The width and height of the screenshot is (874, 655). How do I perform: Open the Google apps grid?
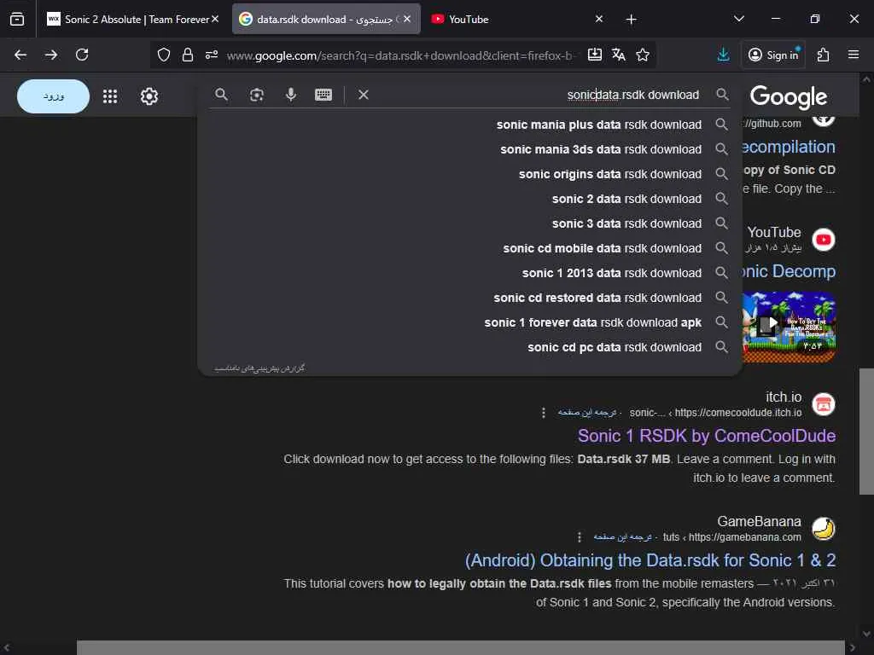pyautogui.click(x=110, y=96)
